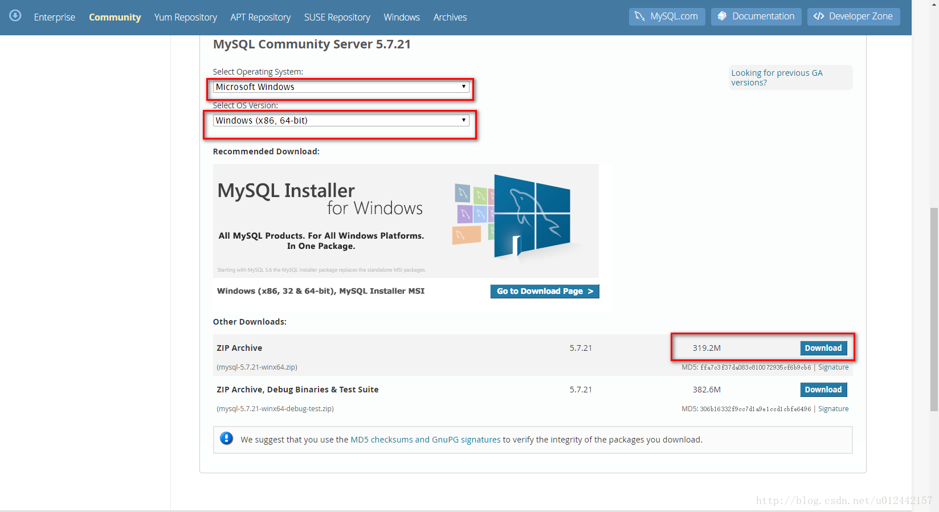The image size is (939, 512).
Task: Go to Yum Repository section
Action: tap(186, 17)
